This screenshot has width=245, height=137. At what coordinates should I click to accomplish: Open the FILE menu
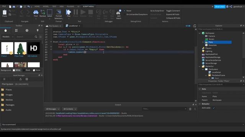pos(4,6)
